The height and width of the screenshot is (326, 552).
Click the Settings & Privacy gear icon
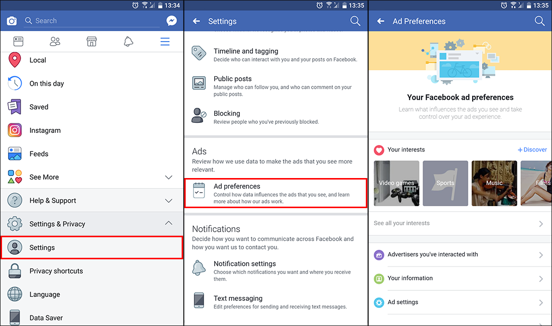pyautogui.click(x=15, y=224)
